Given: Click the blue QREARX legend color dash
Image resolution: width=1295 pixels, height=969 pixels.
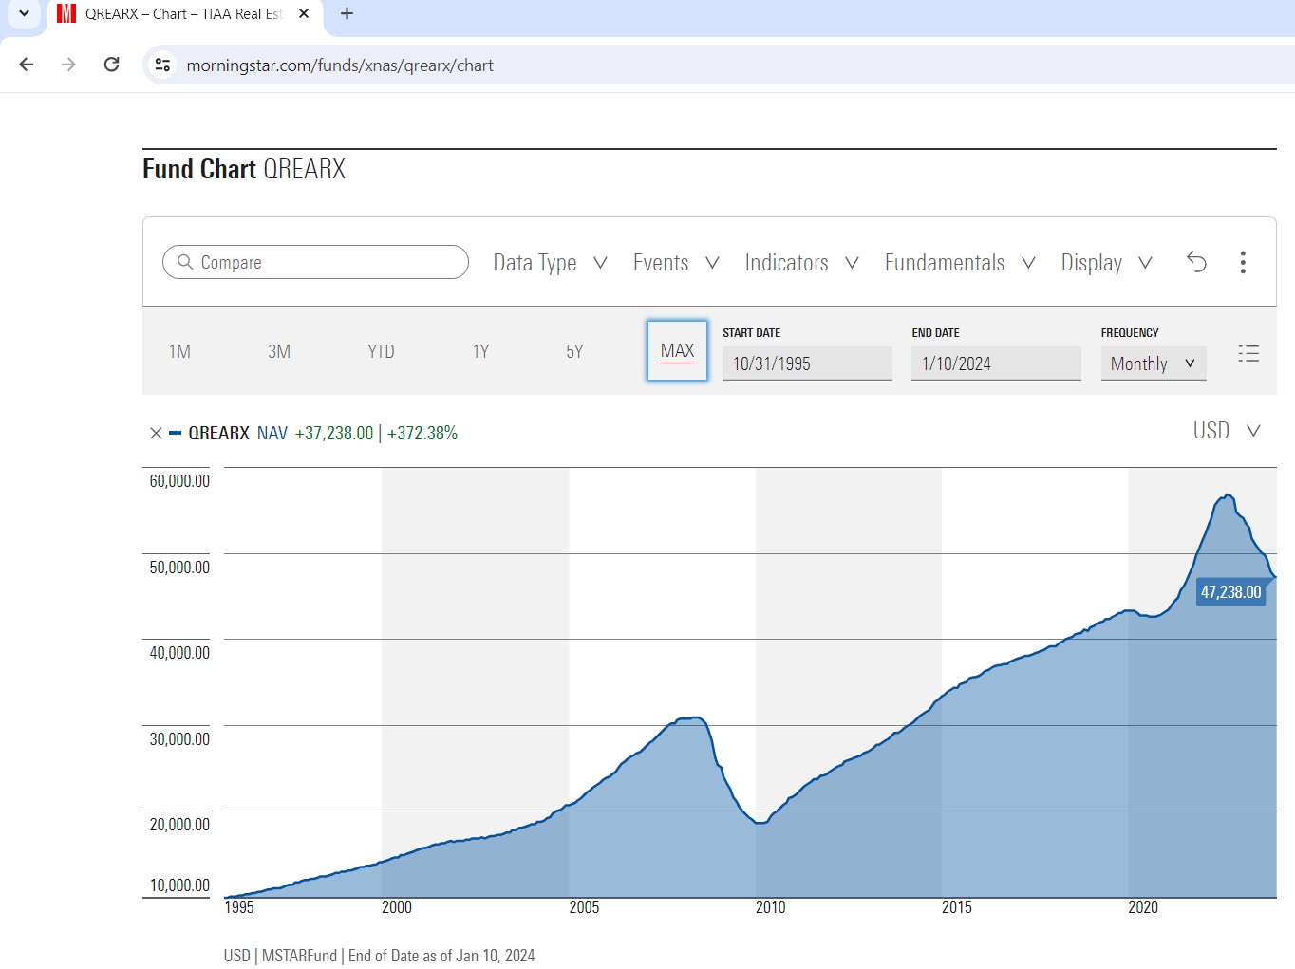Looking at the screenshot, I should pos(175,433).
